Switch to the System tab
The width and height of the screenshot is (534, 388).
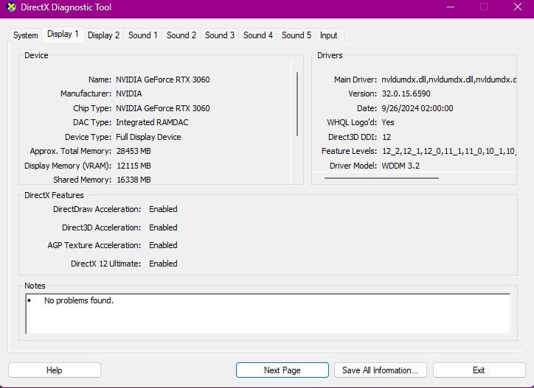(x=25, y=35)
